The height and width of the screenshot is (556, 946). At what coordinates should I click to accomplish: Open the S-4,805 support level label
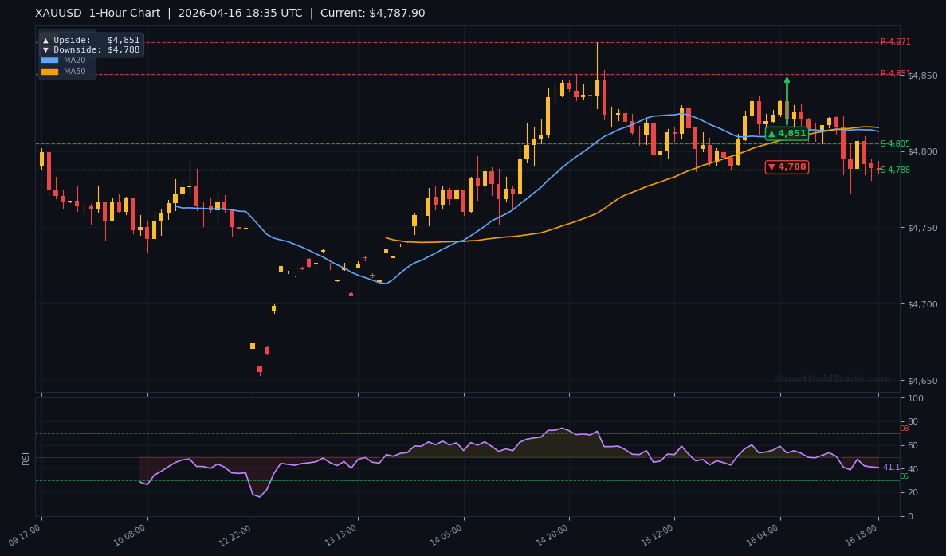(894, 143)
